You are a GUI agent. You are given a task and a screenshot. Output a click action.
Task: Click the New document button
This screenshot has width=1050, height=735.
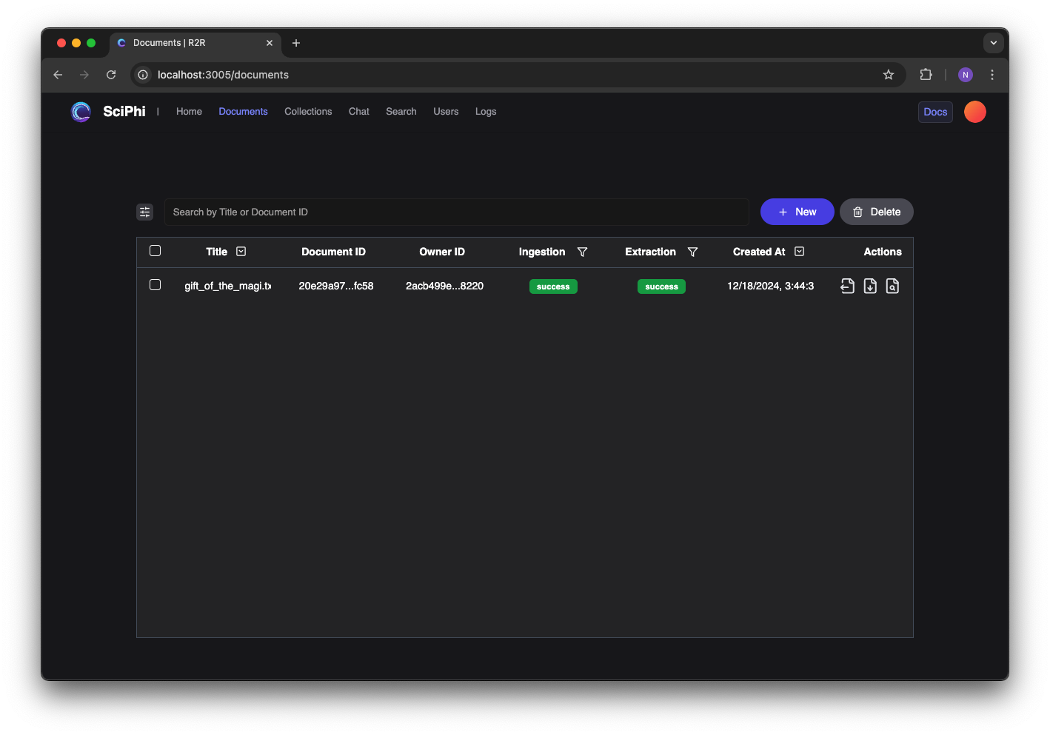(x=797, y=212)
